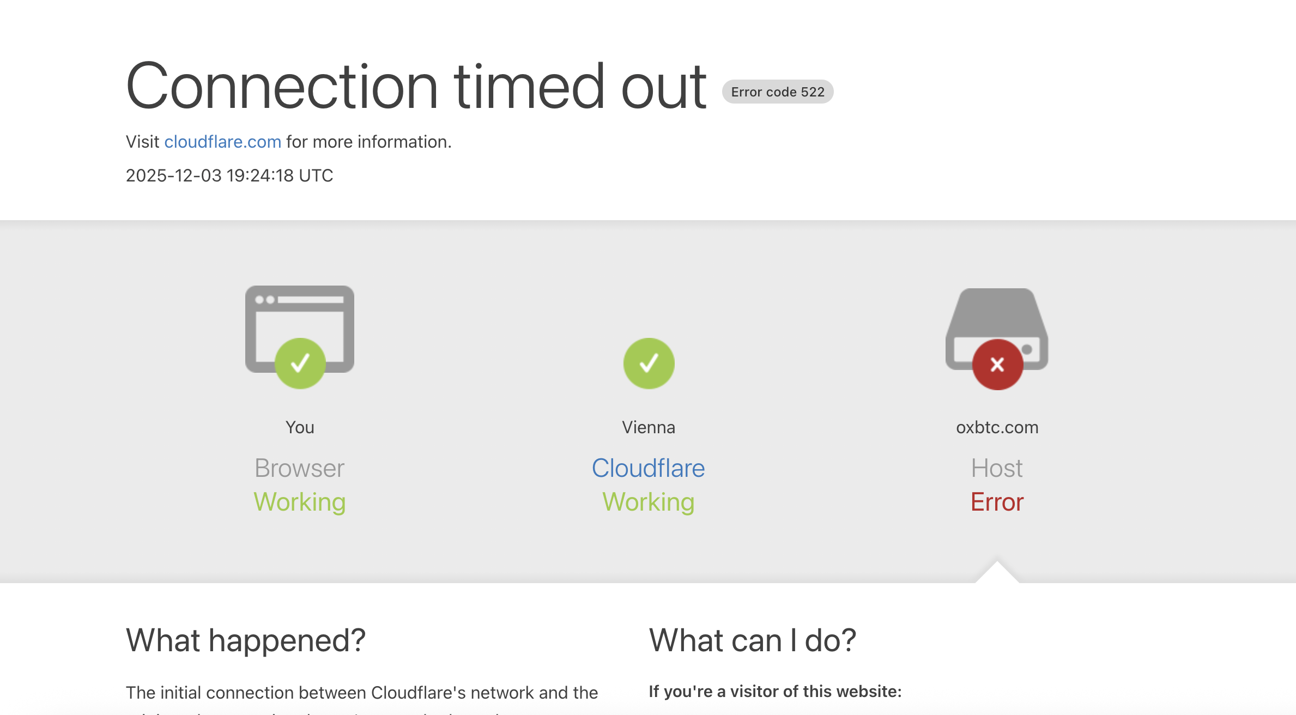
Task: Click the You label under browser icon
Action: point(300,427)
